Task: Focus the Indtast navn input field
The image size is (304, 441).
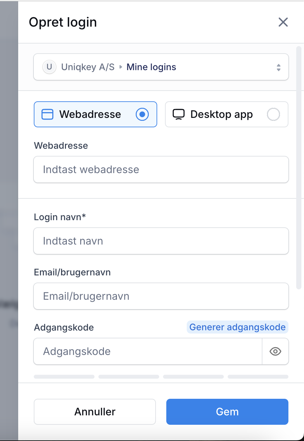Action: click(161, 241)
